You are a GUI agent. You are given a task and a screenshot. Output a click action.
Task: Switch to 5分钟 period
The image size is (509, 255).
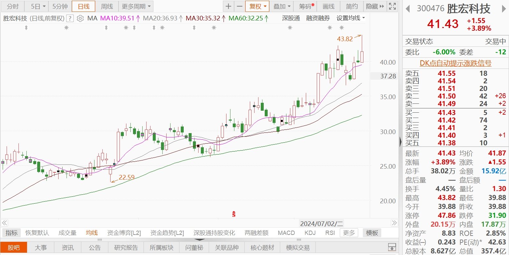60,6
